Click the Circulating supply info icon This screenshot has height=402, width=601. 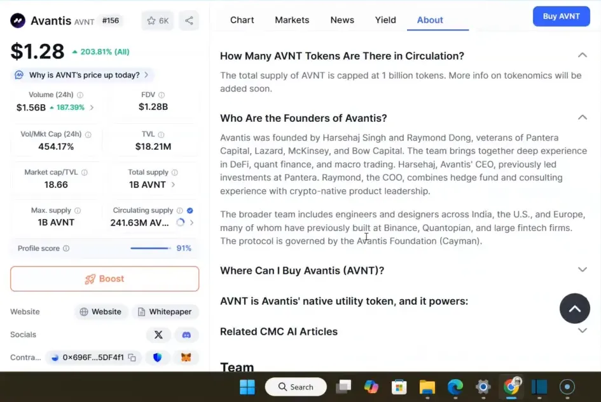(180, 211)
